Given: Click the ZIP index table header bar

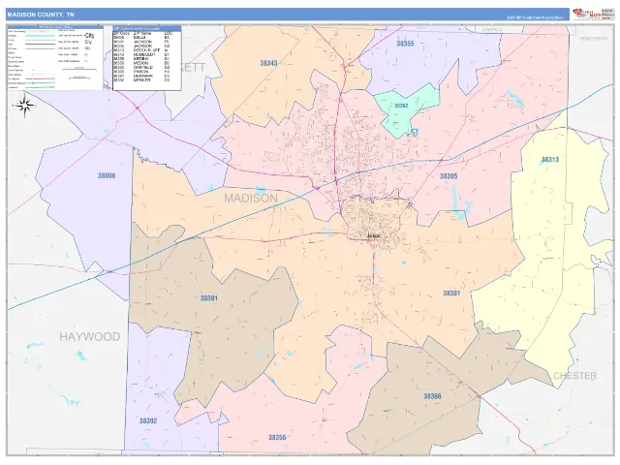Looking at the screenshot, I should coord(147,29).
